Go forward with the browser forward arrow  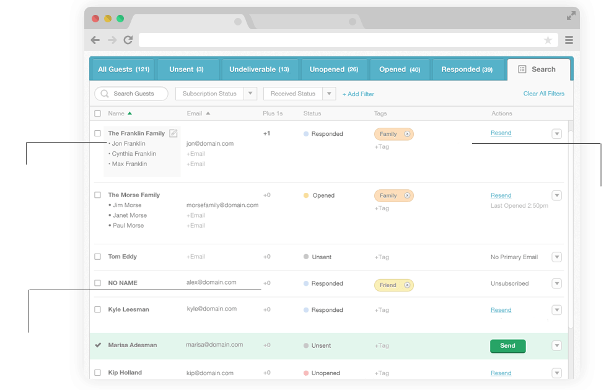point(112,40)
